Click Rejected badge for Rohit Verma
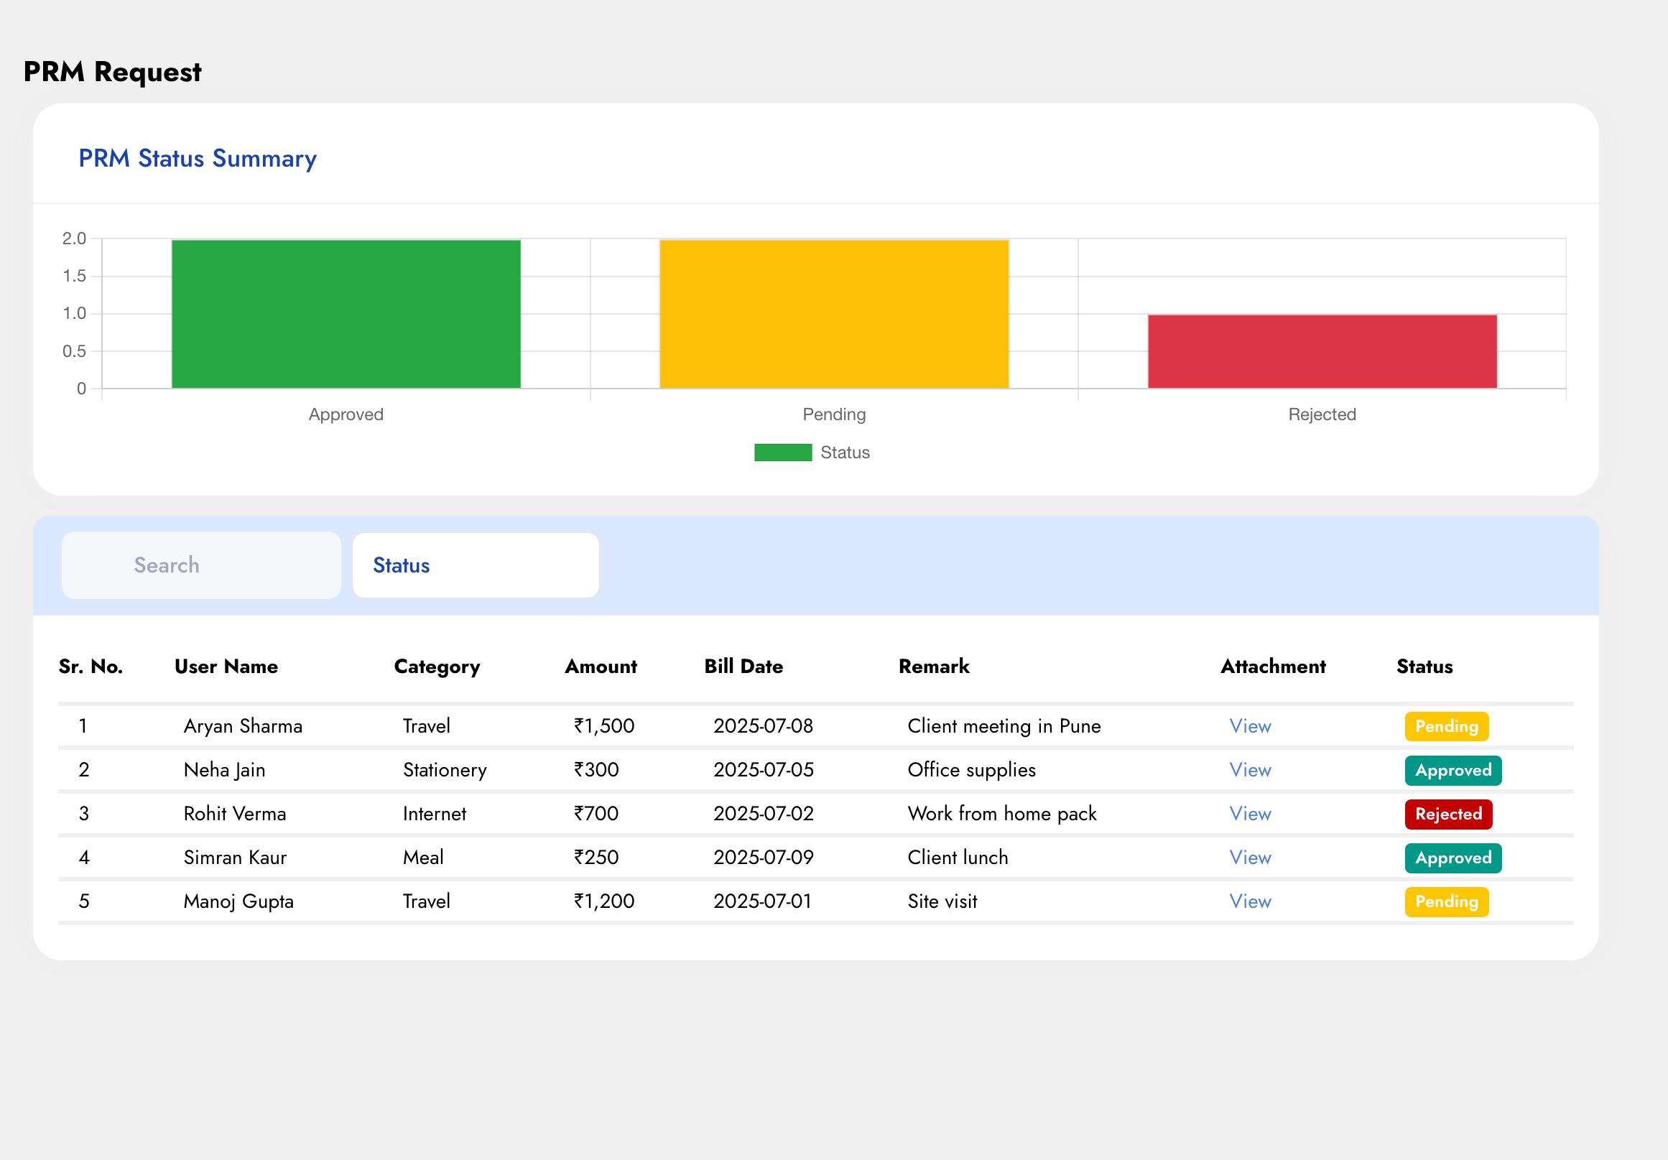Viewport: 1668px width, 1160px height. [1448, 815]
